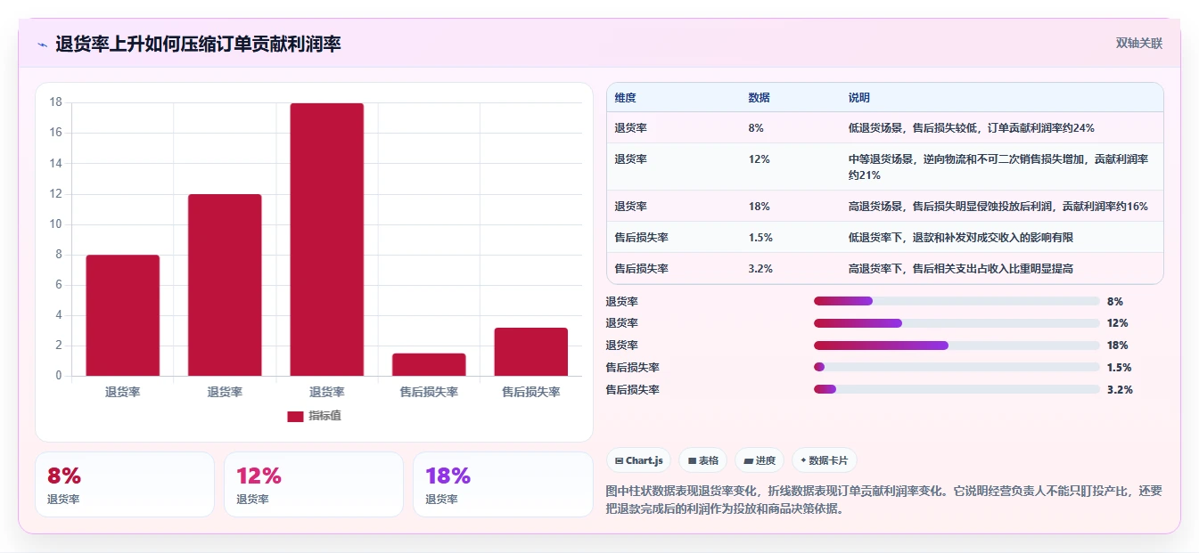
Task: Click the progress bar showing 1.5%
Action: click(957, 367)
